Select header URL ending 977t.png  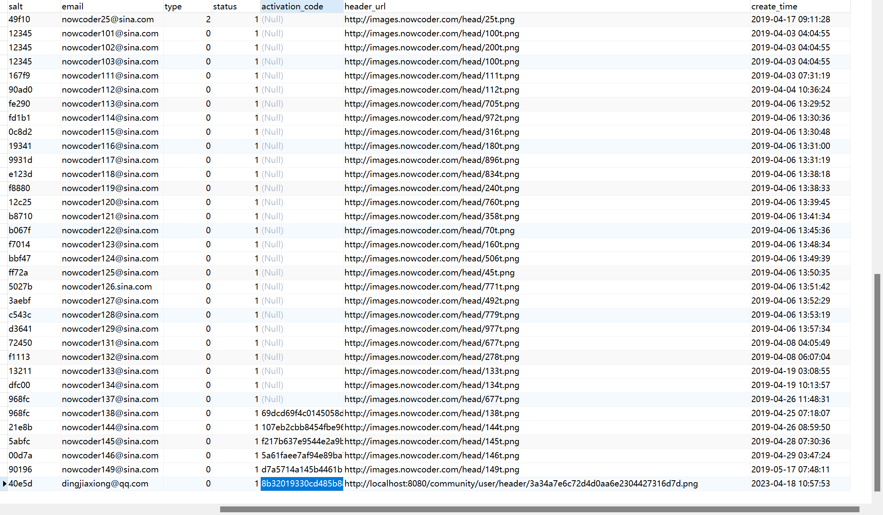[546, 329]
